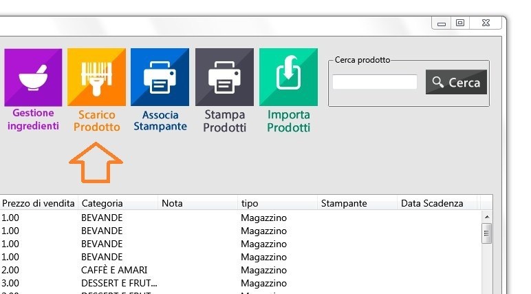Click the Nota column header
Viewport: 531px width, 294px height.
pyautogui.click(x=198, y=203)
